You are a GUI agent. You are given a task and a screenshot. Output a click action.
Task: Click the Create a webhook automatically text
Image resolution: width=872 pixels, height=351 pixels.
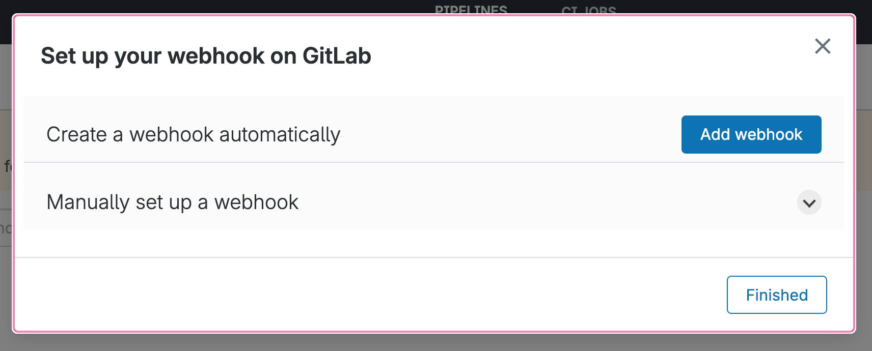[x=193, y=135]
